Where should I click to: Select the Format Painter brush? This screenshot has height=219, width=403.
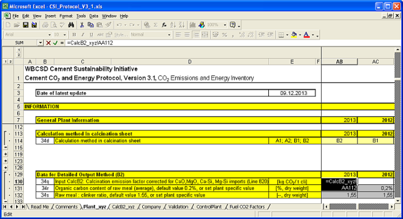[108, 25]
